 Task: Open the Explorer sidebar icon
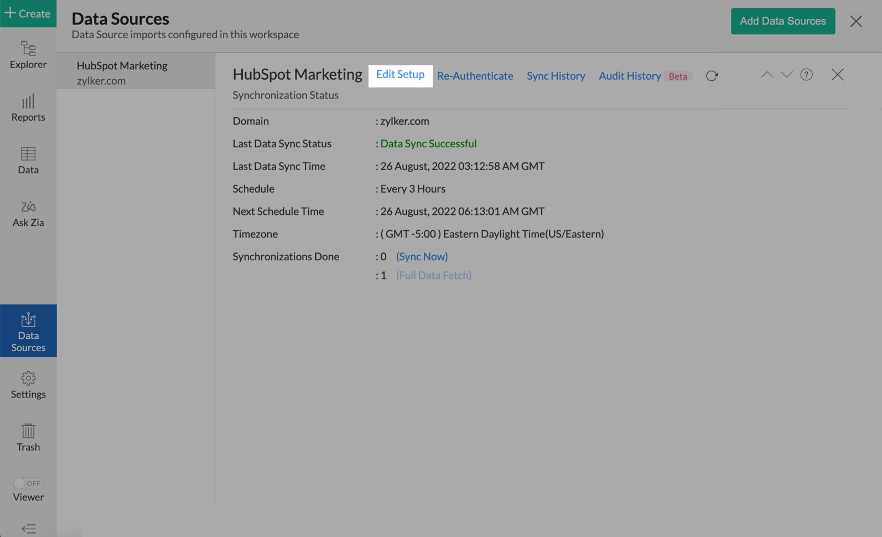pyautogui.click(x=28, y=55)
